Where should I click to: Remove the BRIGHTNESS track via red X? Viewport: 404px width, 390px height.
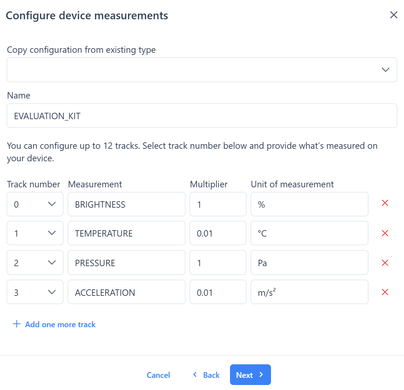385,203
